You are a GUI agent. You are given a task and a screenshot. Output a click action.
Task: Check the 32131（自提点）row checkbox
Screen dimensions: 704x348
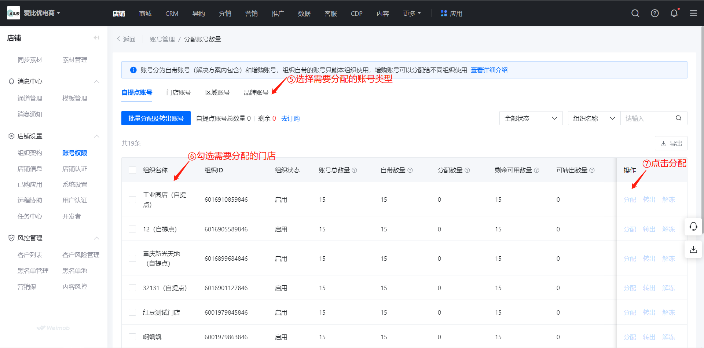(132, 288)
